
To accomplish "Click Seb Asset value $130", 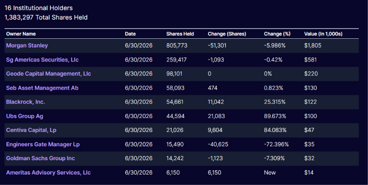I will click(310, 88).
